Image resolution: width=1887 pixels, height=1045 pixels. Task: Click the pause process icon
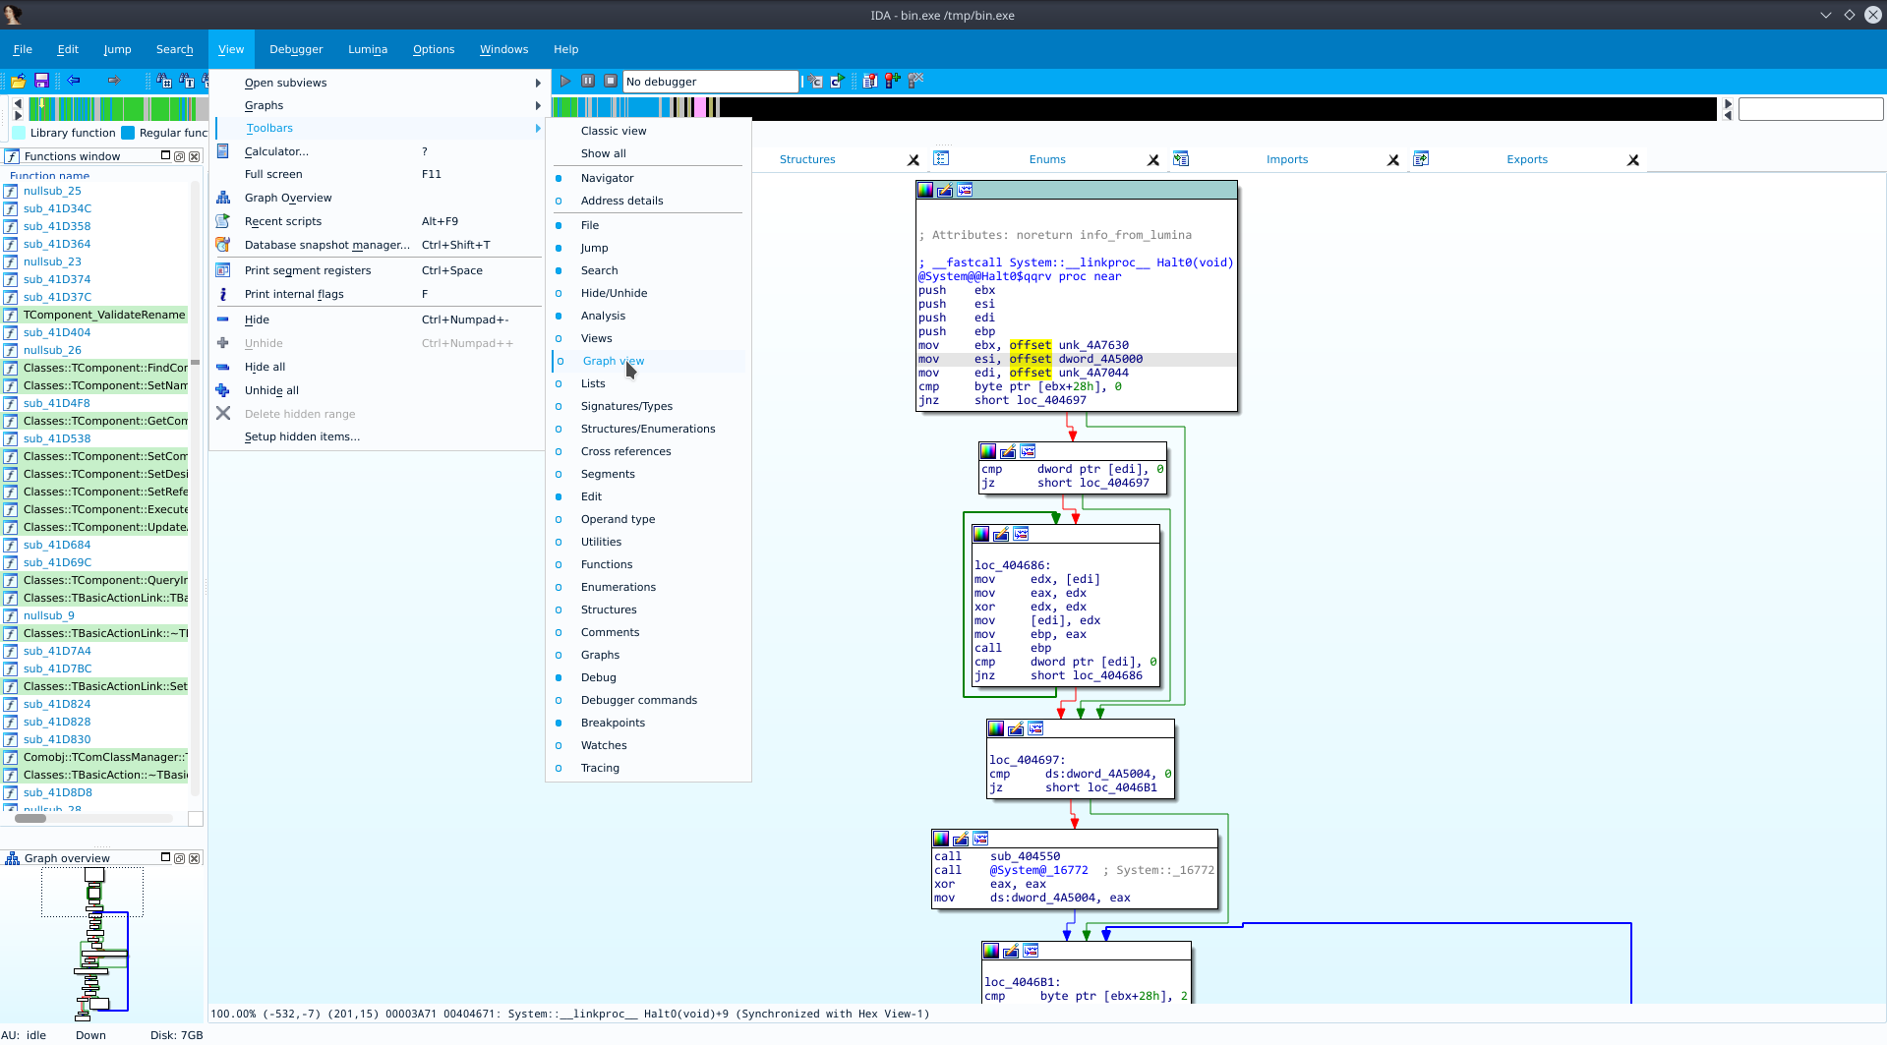pyautogui.click(x=588, y=81)
